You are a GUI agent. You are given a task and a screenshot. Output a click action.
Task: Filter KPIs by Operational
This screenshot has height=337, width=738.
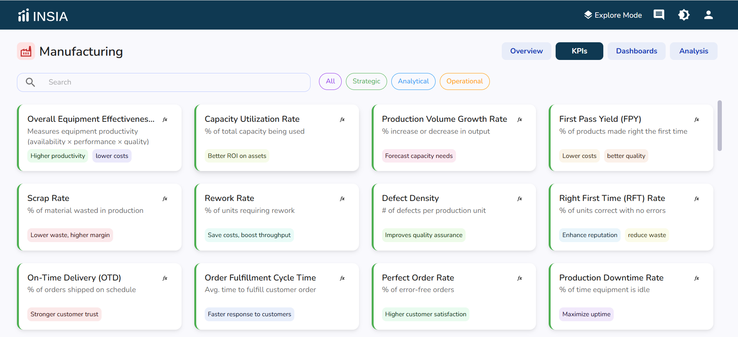[464, 81]
